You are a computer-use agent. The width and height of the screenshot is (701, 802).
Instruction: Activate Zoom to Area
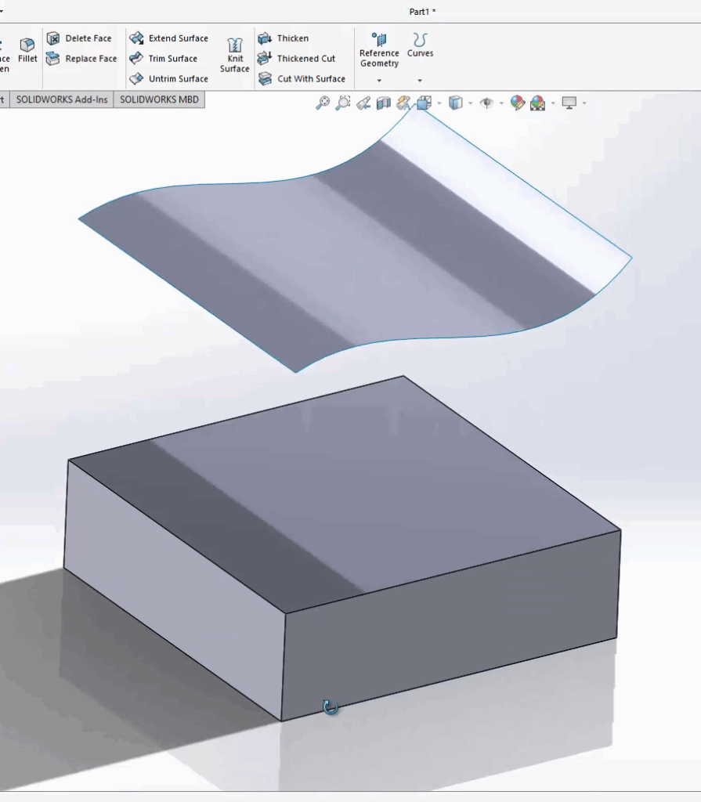pos(341,101)
